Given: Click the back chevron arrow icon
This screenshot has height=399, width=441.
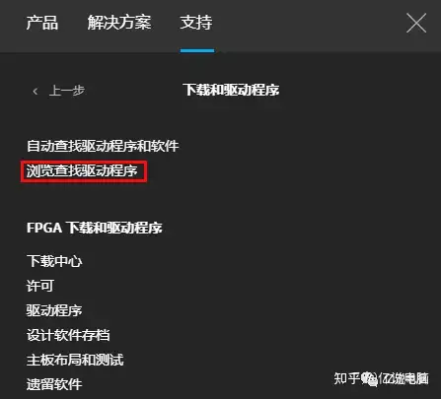Looking at the screenshot, I should 36,91.
